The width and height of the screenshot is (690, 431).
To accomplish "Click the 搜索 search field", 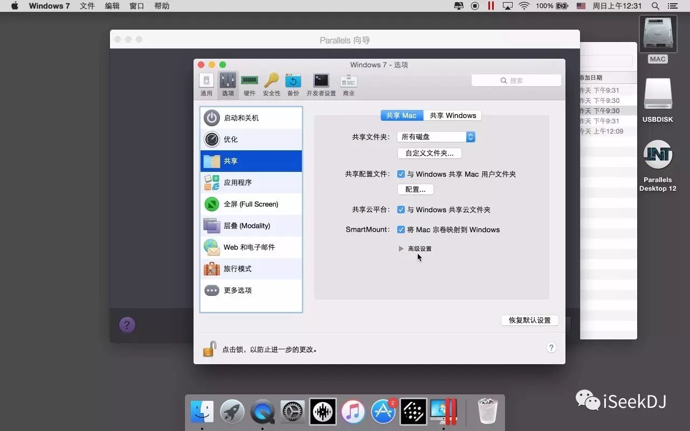I will pos(516,80).
